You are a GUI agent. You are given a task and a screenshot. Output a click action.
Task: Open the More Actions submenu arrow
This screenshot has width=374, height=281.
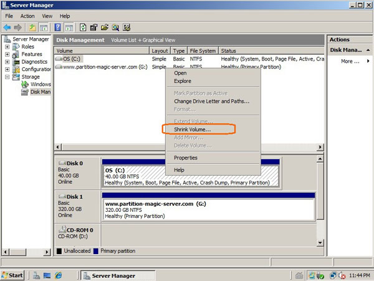click(368, 61)
